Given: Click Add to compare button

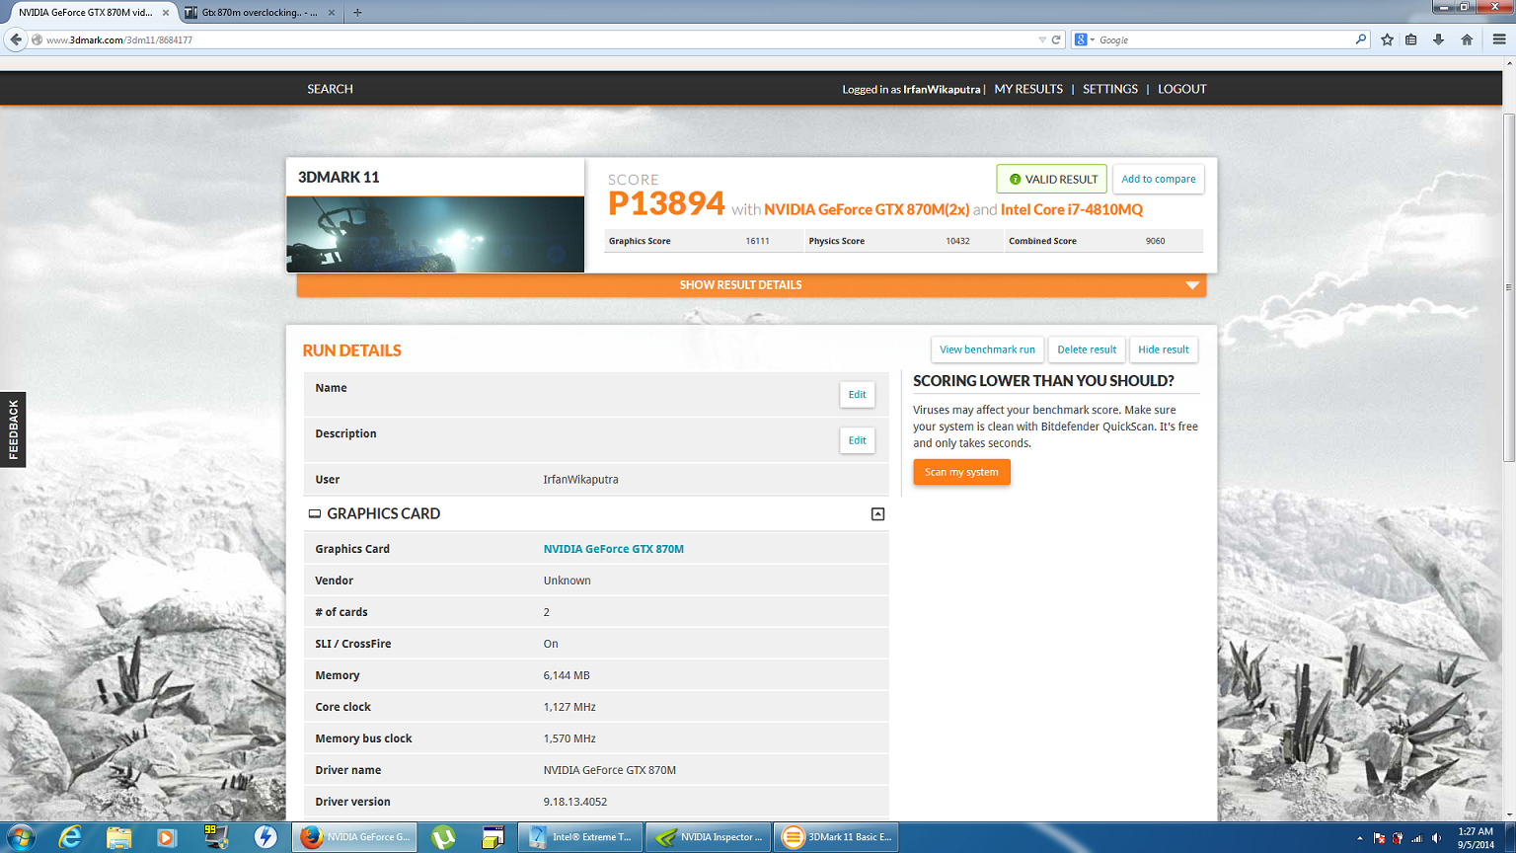Looking at the screenshot, I should 1159,179.
